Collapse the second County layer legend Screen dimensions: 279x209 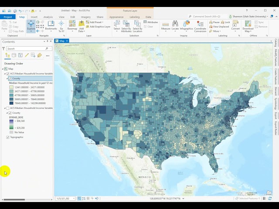click(x=7, y=113)
